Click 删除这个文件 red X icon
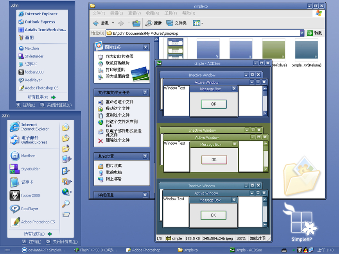The height and width of the screenshot is (254, 339). tap(100, 141)
